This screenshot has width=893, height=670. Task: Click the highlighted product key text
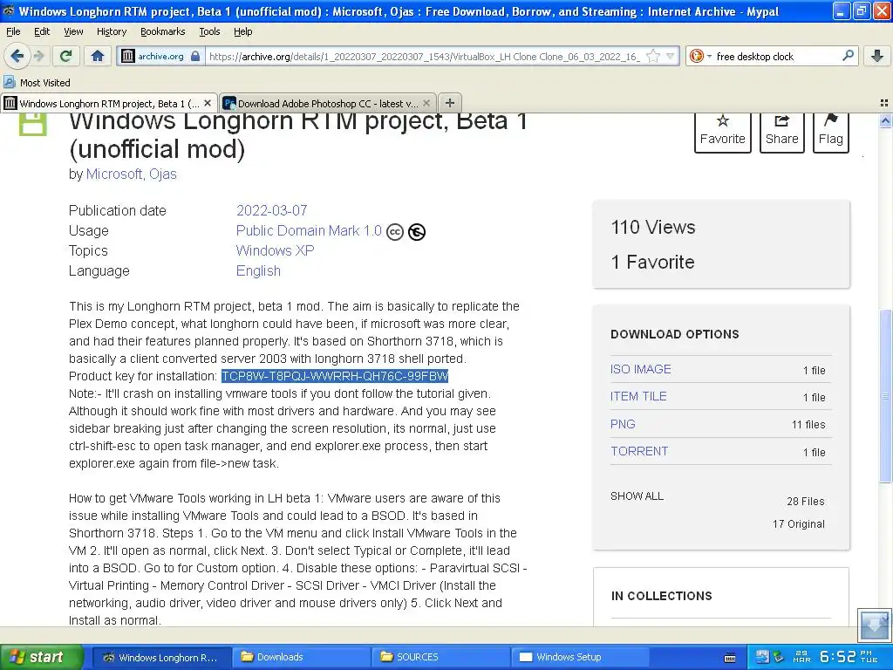coord(335,376)
